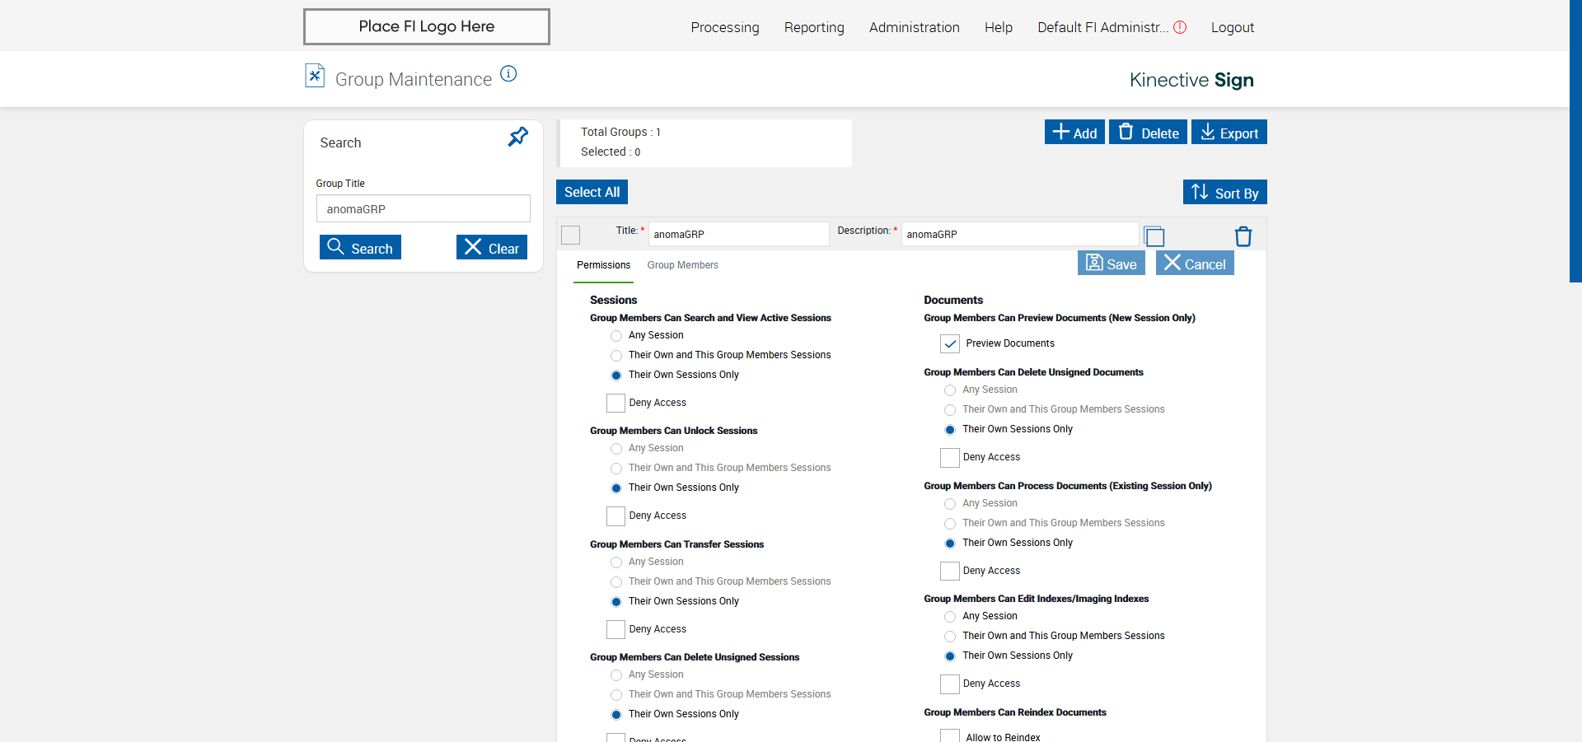Uncheck the Preview Documents checkbox
This screenshot has width=1582, height=742.
click(x=950, y=343)
